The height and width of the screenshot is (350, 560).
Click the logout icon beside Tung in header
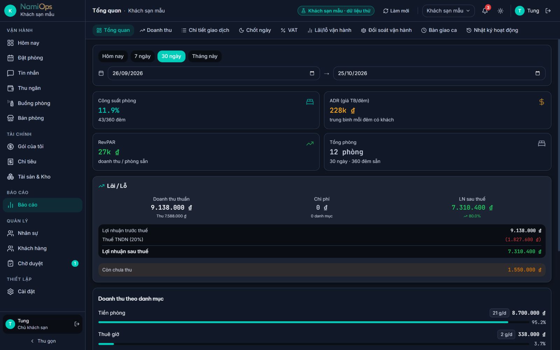(548, 11)
